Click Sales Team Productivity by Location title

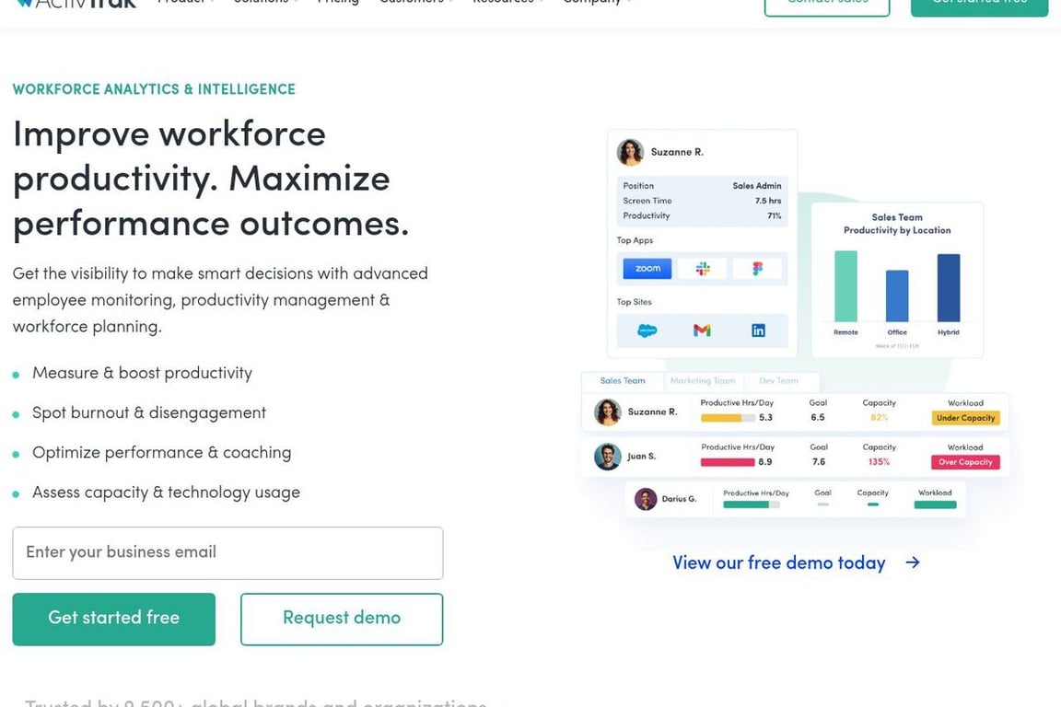pos(897,224)
